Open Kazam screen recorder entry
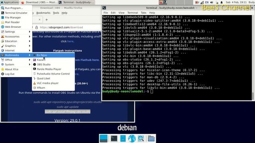This screenshot has width=255, height=143. (x=53, y=60)
